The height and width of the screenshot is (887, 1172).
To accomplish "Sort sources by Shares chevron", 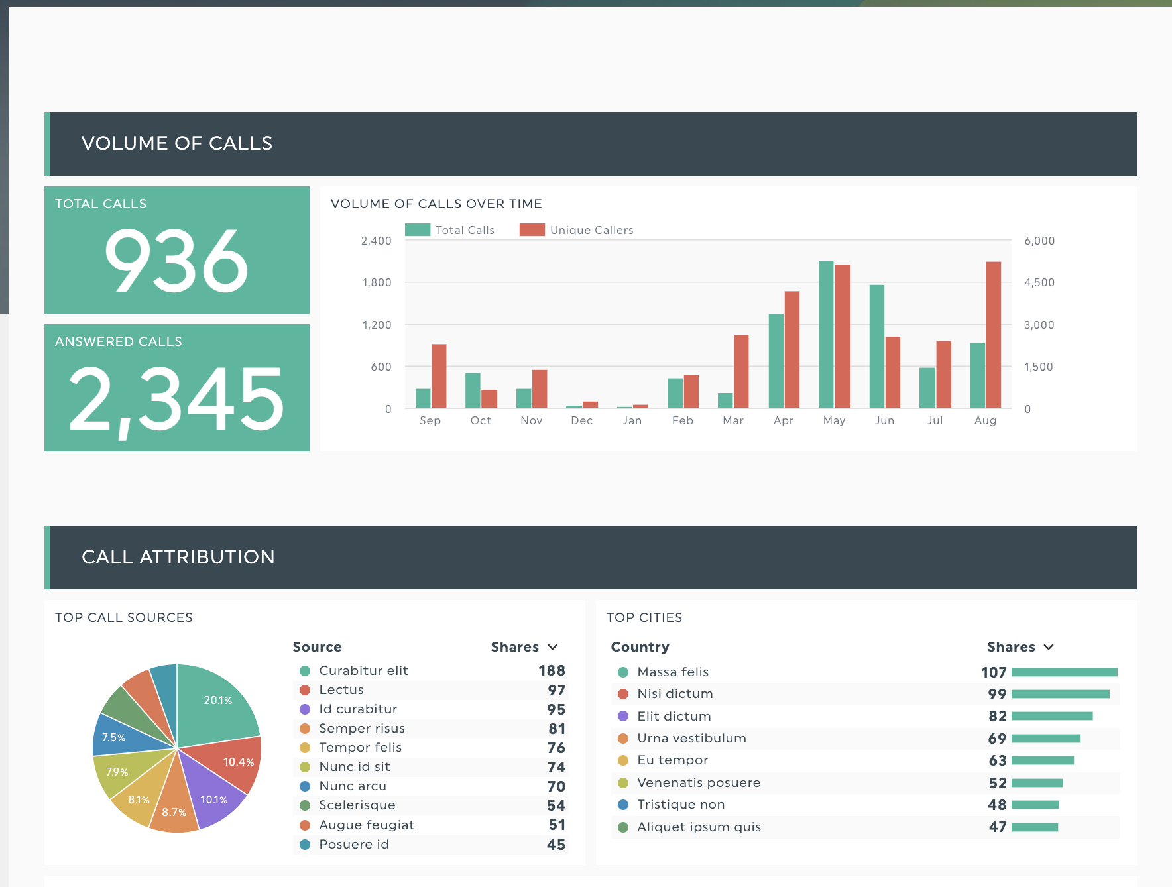I will click(553, 647).
